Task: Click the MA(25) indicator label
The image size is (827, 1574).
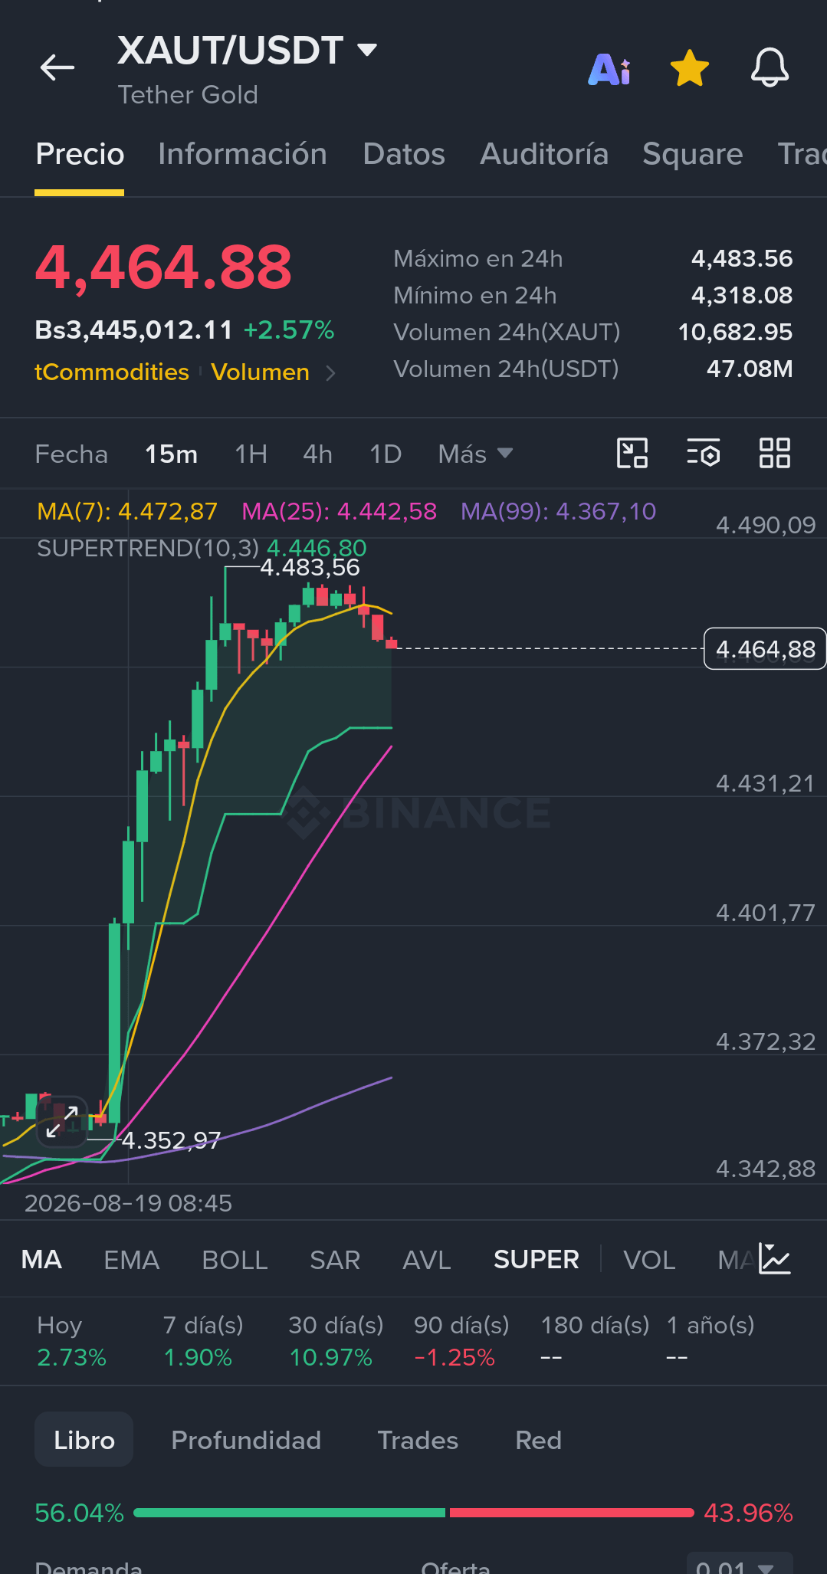Action: (339, 511)
